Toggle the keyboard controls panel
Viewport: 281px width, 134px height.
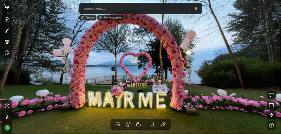pos(271,105)
